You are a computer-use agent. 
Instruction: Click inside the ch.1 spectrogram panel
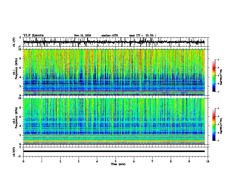pos(114,72)
